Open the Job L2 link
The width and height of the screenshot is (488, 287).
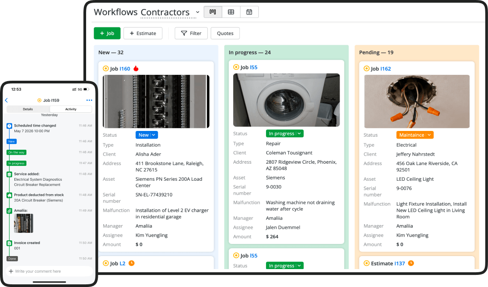click(122, 263)
